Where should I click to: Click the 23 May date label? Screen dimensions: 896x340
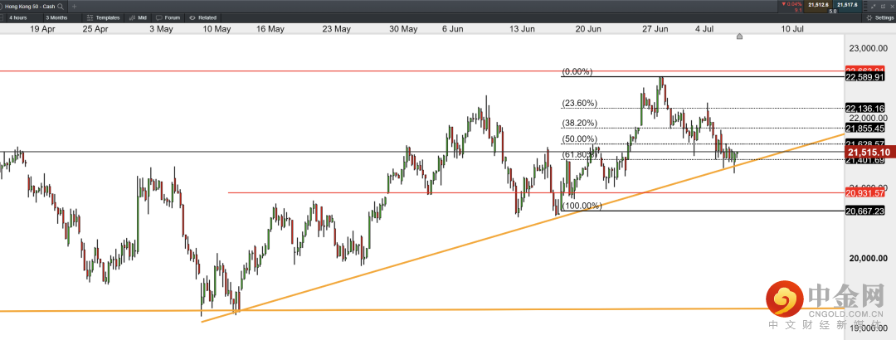336,28
